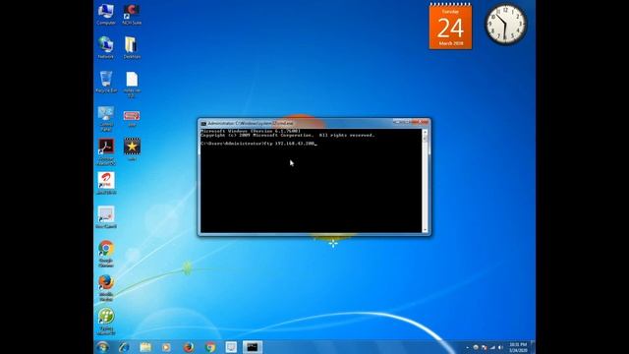The height and width of the screenshot is (354, 629).
Task: Open the Airtel shortcut on the desktop
Action: 106,184
